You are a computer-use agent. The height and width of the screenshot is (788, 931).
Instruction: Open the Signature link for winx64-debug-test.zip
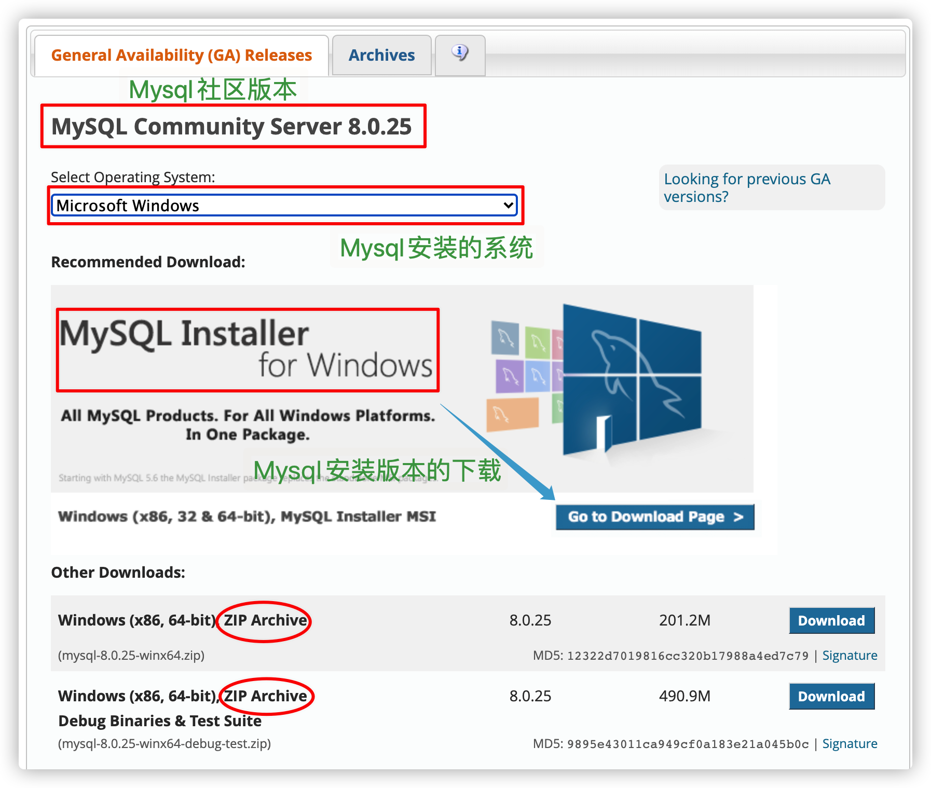(850, 744)
